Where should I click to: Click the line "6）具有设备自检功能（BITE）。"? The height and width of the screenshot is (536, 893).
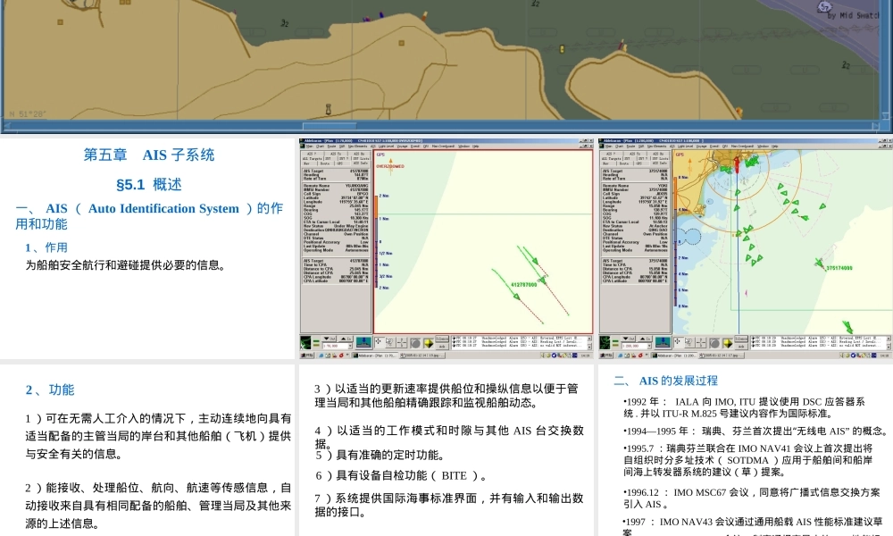[x=402, y=475]
